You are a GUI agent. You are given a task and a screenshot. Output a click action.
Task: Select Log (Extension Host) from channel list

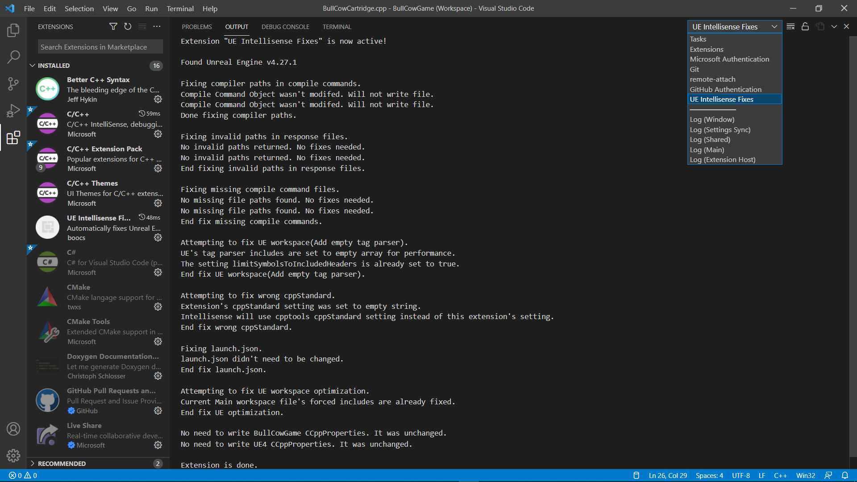723,160
